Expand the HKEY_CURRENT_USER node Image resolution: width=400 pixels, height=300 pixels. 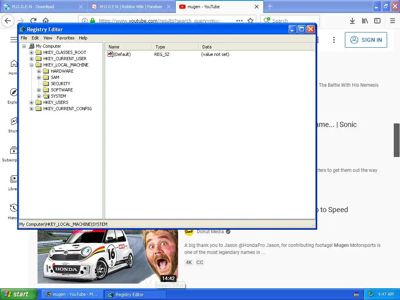[x=31, y=59]
